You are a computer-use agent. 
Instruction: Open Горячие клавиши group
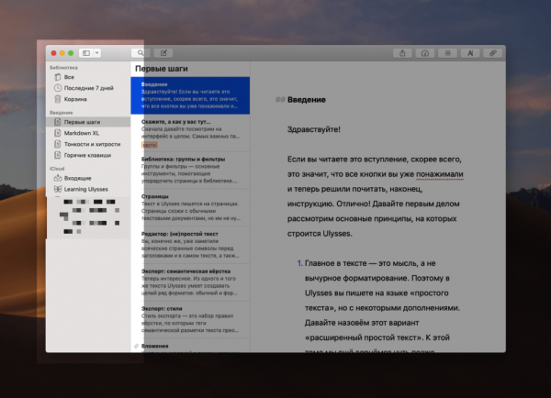click(88, 155)
